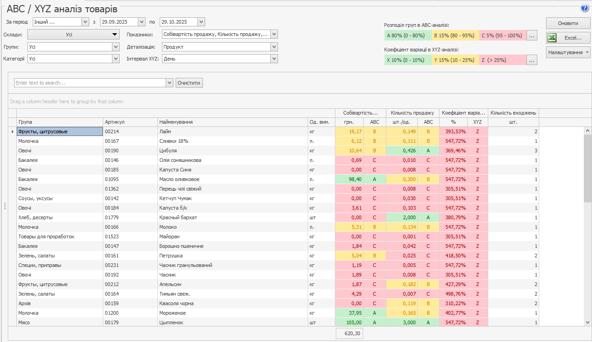
Task: Click into the search text field
Action: point(90,83)
